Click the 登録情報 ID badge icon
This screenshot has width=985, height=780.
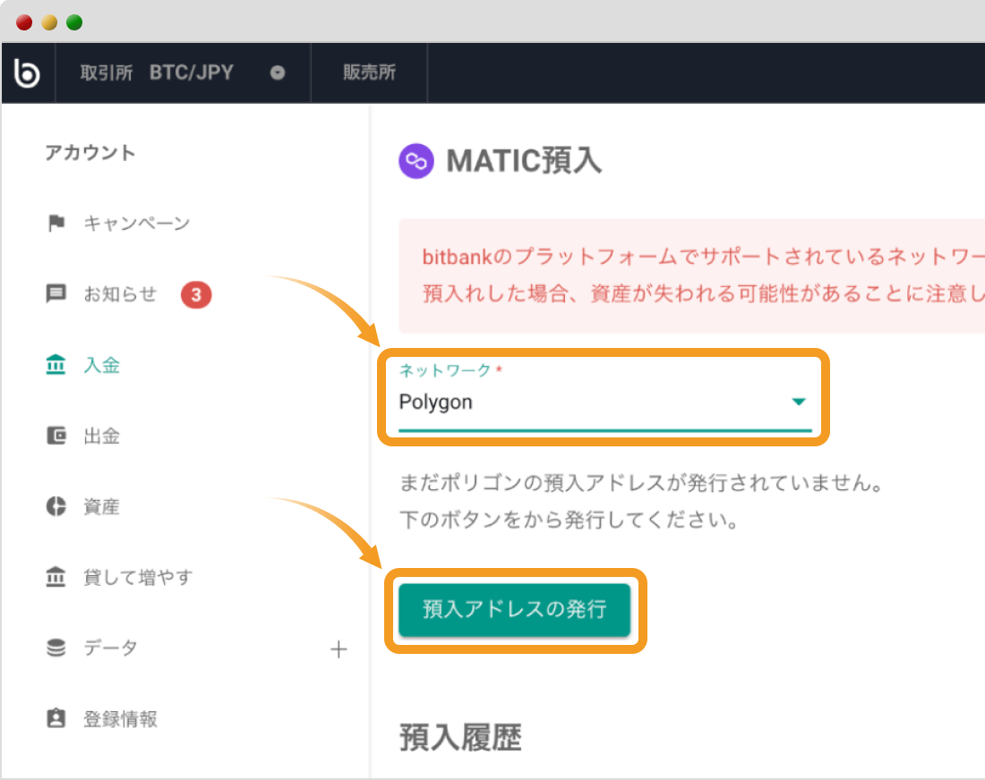[x=56, y=718]
